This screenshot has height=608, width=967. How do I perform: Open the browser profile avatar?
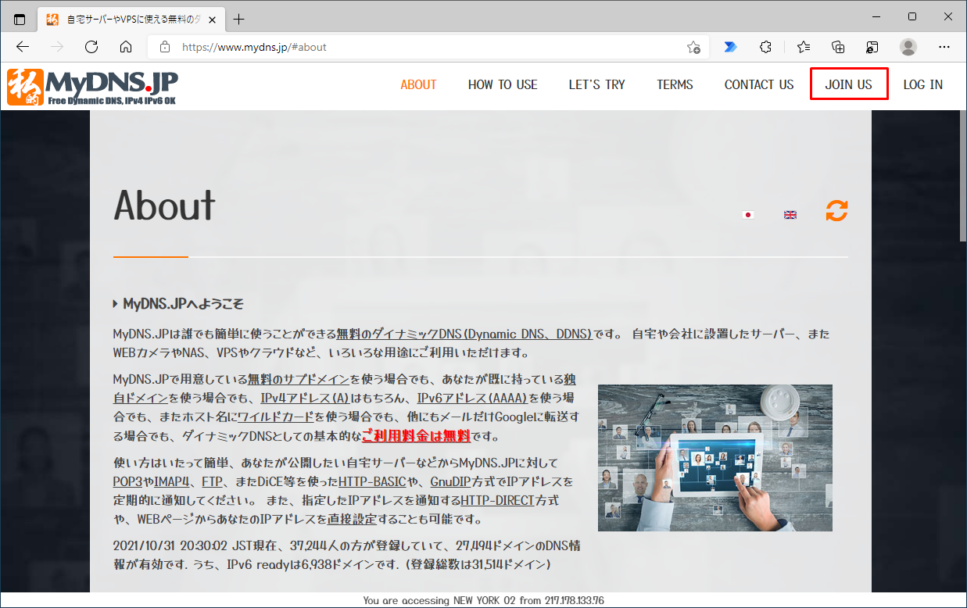(908, 47)
